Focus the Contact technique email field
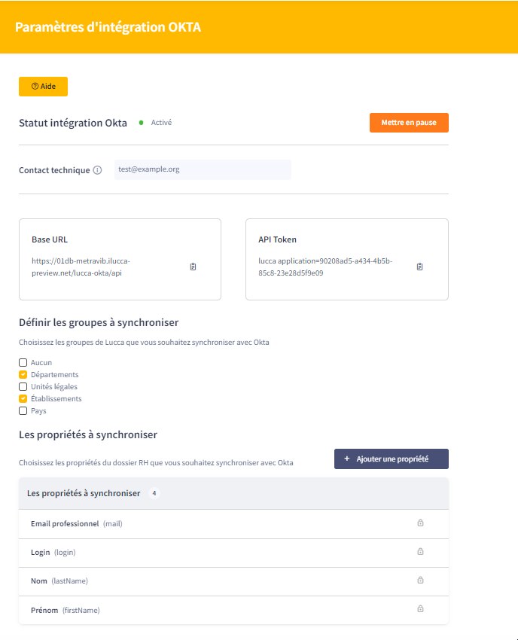 click(203, 169)
